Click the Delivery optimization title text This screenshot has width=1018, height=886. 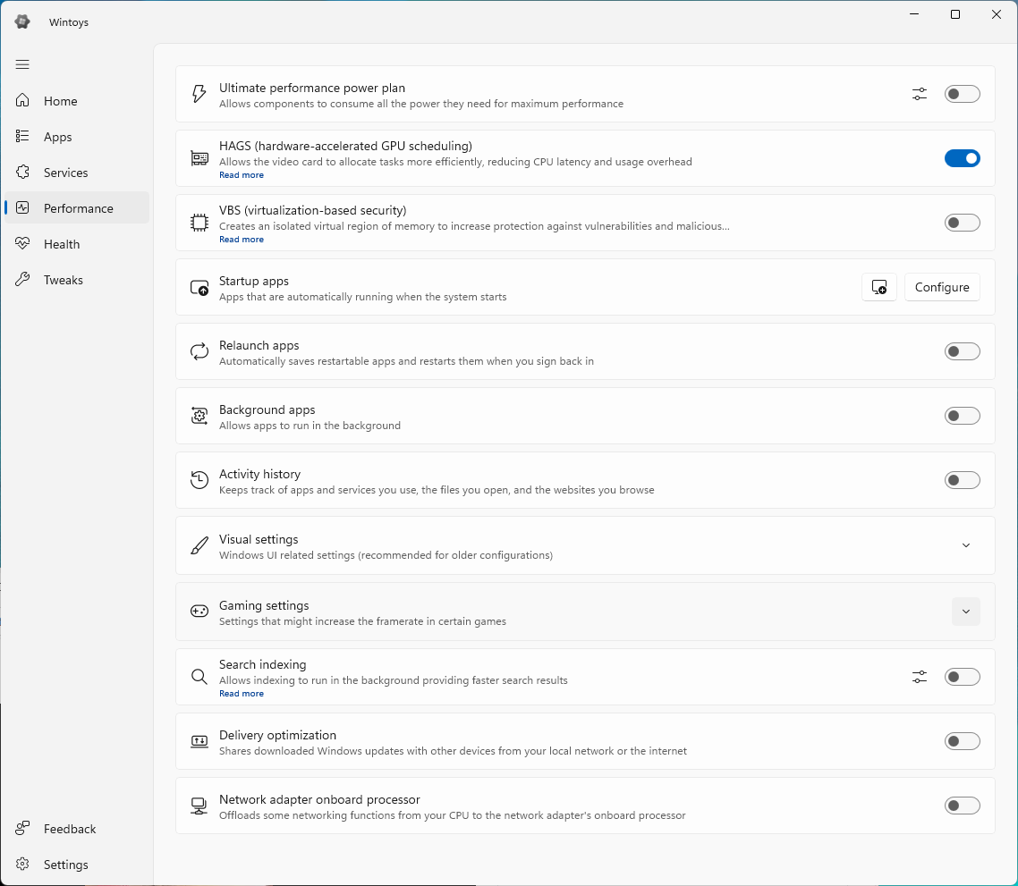[277, 735]
